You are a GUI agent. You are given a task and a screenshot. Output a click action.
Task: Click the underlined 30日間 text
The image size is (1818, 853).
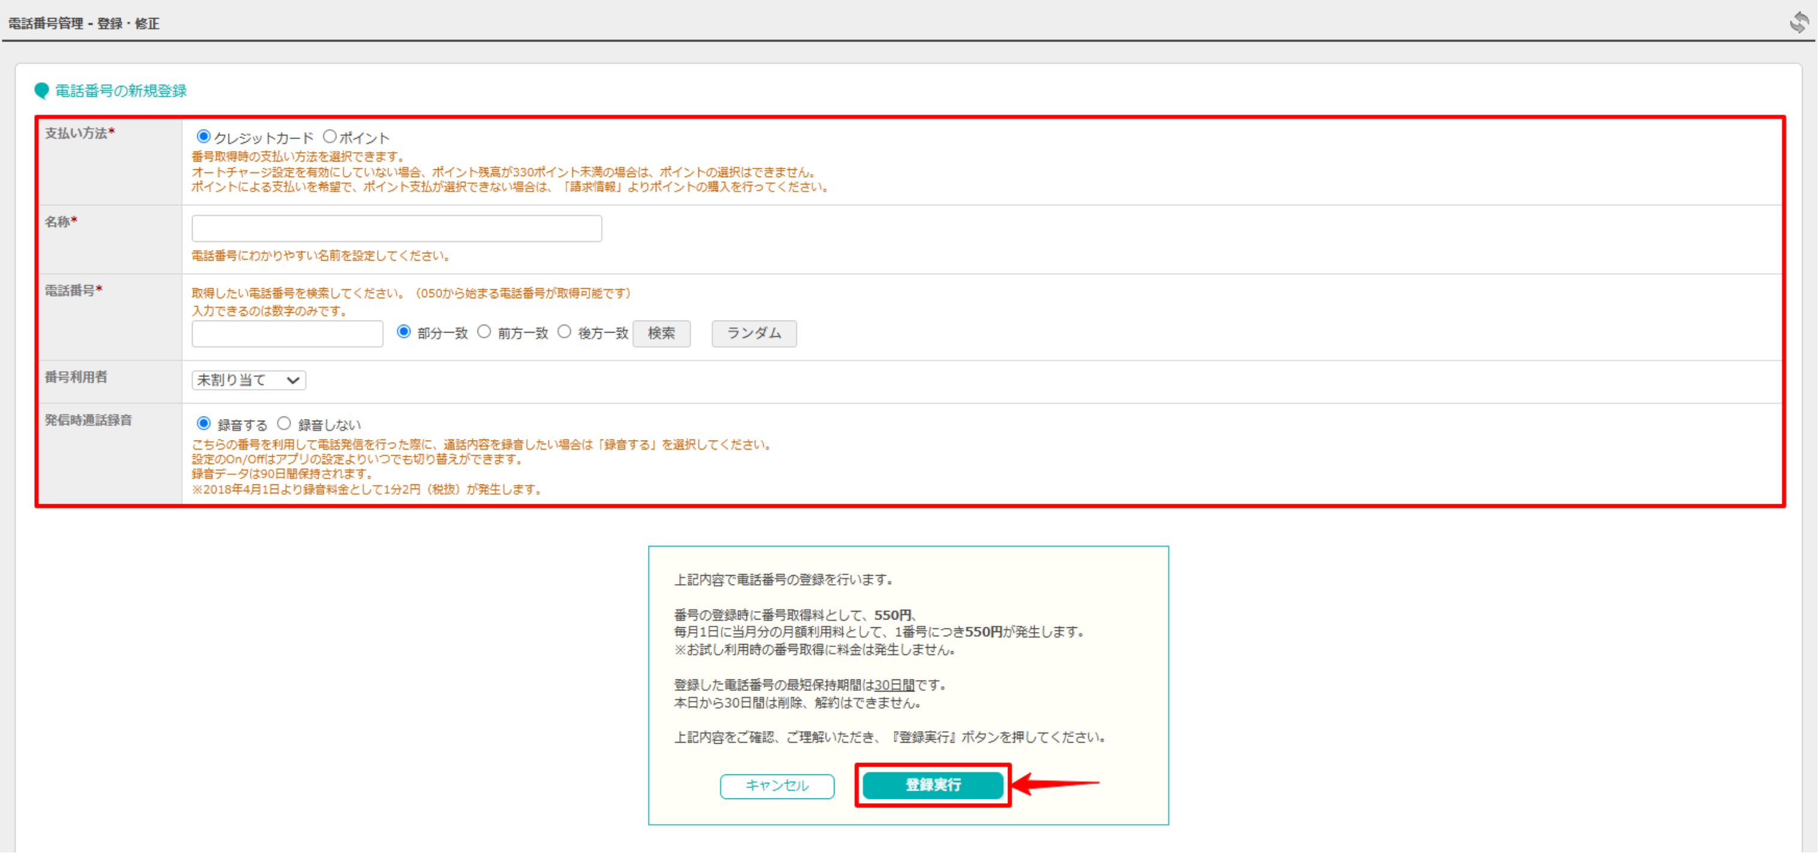pyautogui.click(x=893, y=684)
